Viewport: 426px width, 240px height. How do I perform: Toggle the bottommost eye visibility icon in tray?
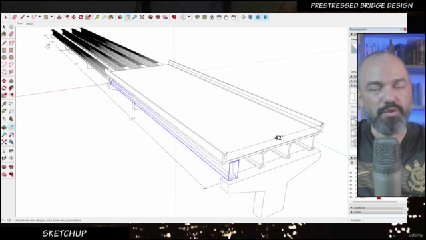(351, 197)
